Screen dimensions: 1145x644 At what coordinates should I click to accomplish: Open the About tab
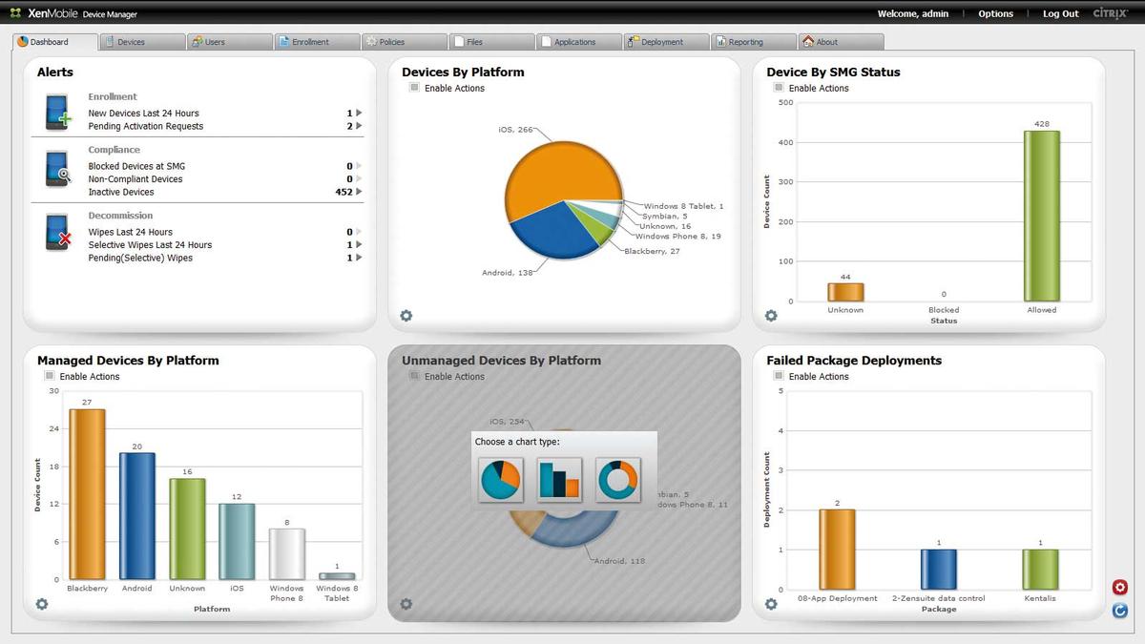click(x=842, y=42)
